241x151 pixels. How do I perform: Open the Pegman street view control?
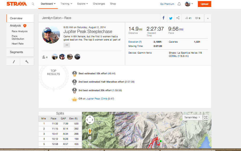tap(90, 131)
